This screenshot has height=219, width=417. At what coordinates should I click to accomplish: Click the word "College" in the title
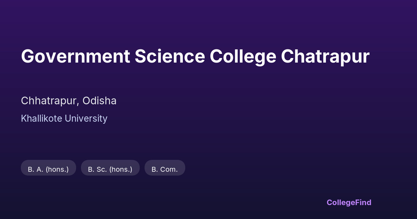(x=243, y=56)
